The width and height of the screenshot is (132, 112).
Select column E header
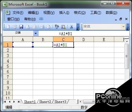pos(104,39)
